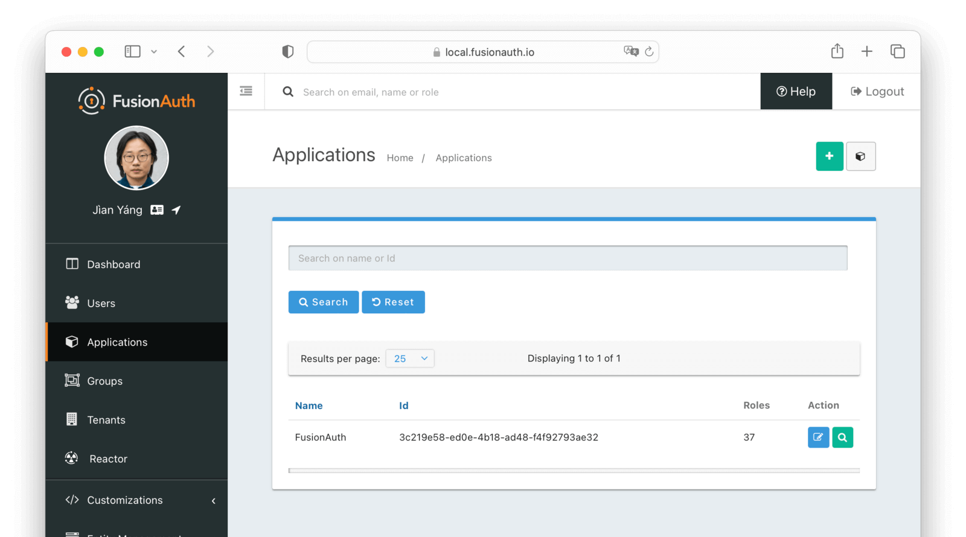Image resolution: width=966 pixels, height=537 pixels.
Task: Reload the page with the refresh icon
Action: coord(649,52)
